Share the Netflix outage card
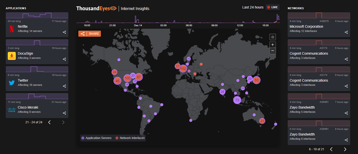The width and height of the screenshot is (358, 154). pos(64,32)
